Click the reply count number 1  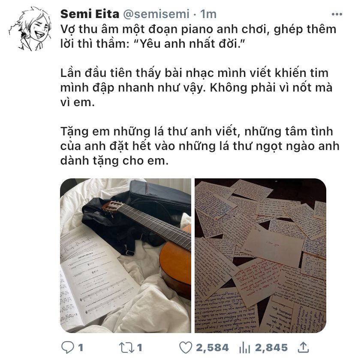tap(81, 348)
